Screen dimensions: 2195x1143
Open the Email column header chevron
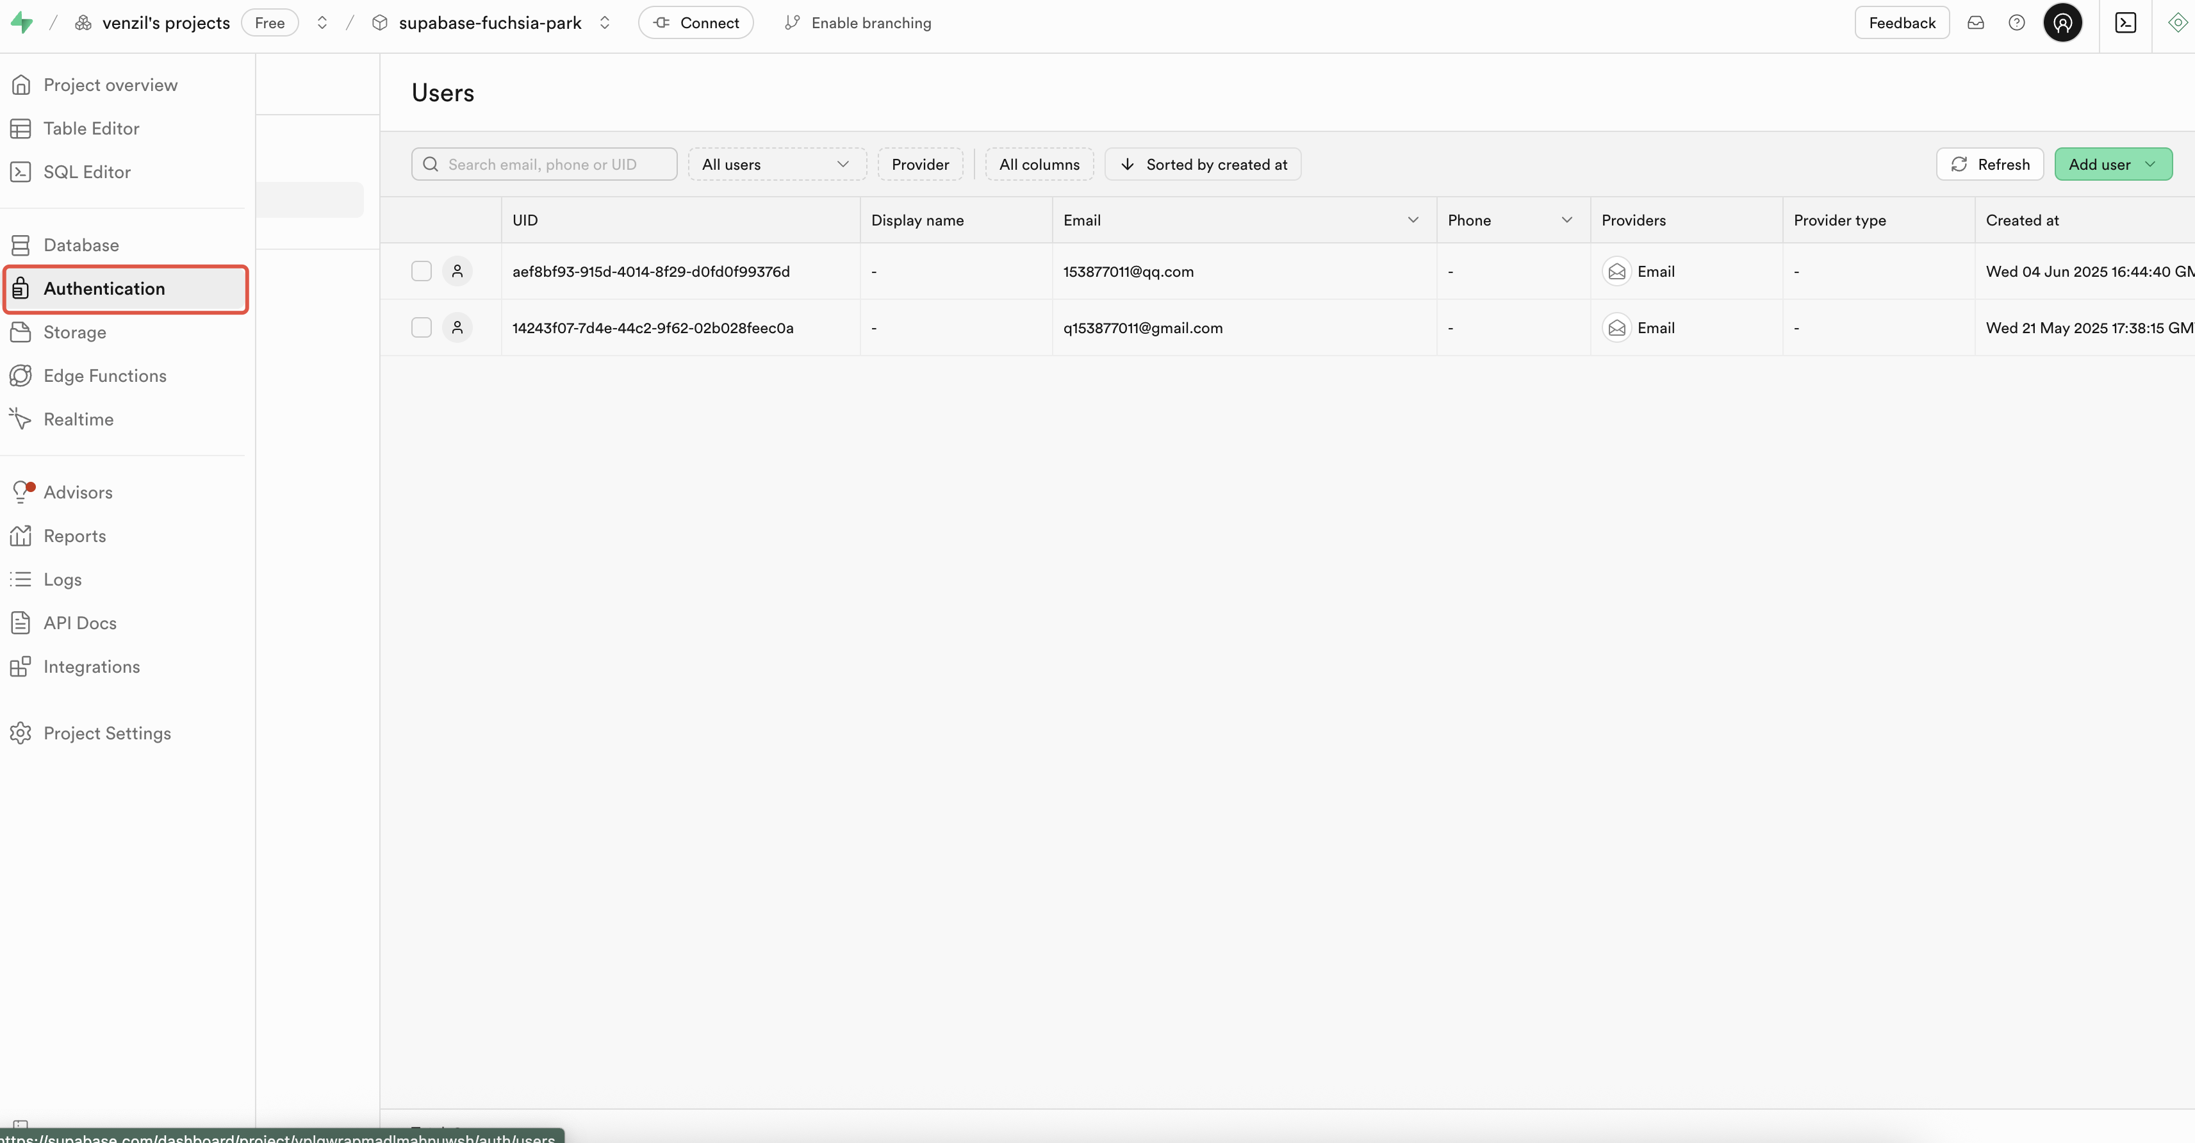[x=1413, y=220]
